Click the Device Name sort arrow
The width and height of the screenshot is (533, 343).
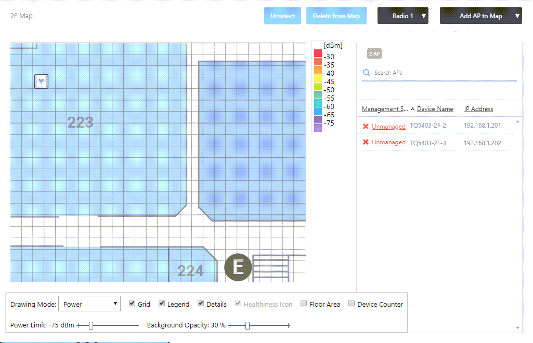point(412,109)
